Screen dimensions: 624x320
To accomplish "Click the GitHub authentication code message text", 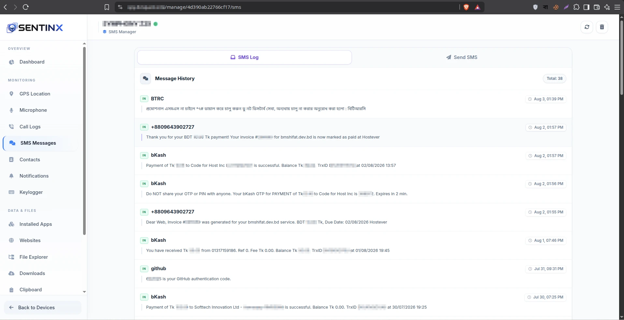I will click(x=189, y=279).
